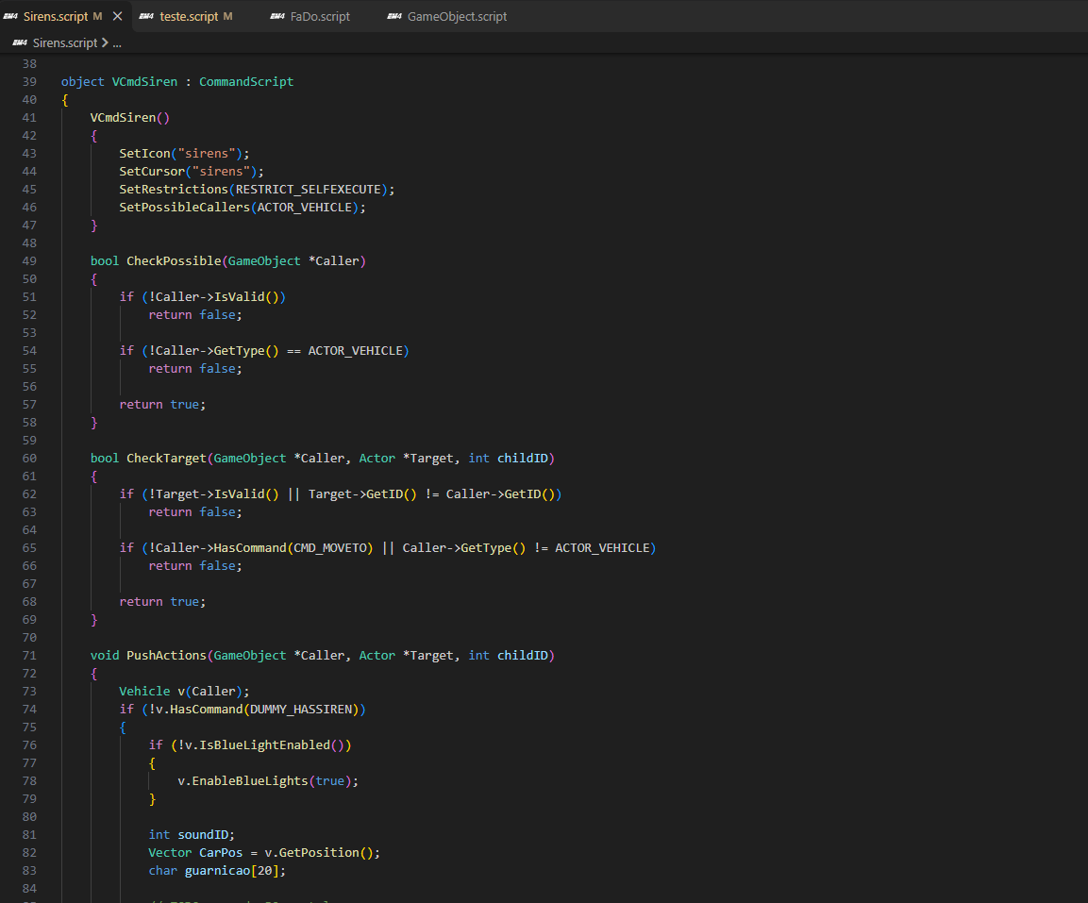Click line number 49 in the gutter

tap(29, 261)
